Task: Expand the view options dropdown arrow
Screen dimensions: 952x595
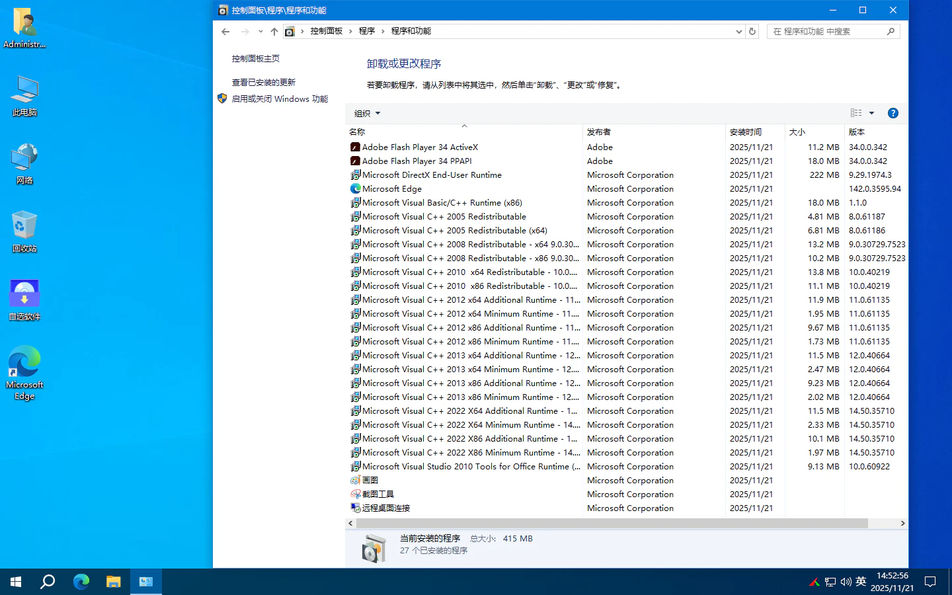Action: 871,113
